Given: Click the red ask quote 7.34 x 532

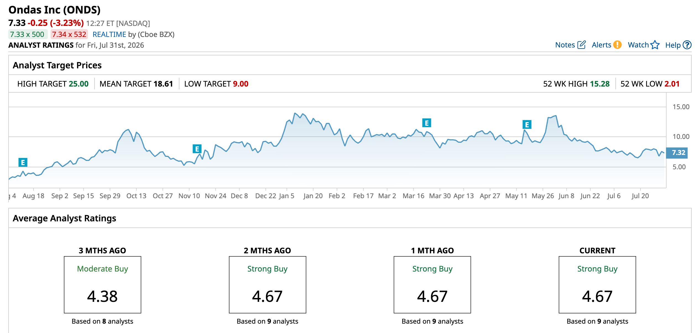Looking at the screenshot, I should 69,34.
